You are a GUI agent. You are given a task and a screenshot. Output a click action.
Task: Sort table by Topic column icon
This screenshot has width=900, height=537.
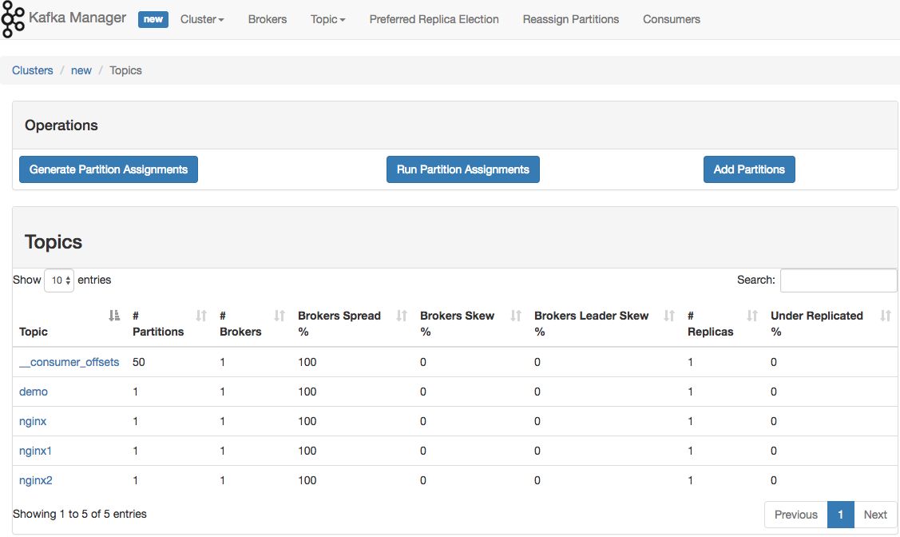(114, 316)
